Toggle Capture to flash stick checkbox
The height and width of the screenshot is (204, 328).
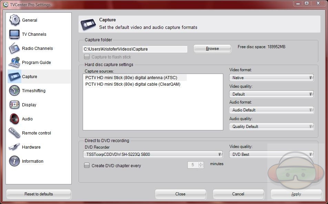point(87,57)
